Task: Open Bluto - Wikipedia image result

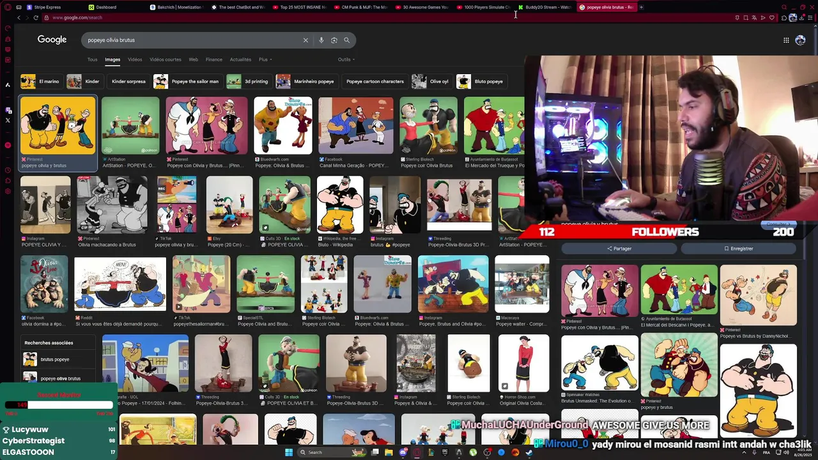Action: point(340,204)
